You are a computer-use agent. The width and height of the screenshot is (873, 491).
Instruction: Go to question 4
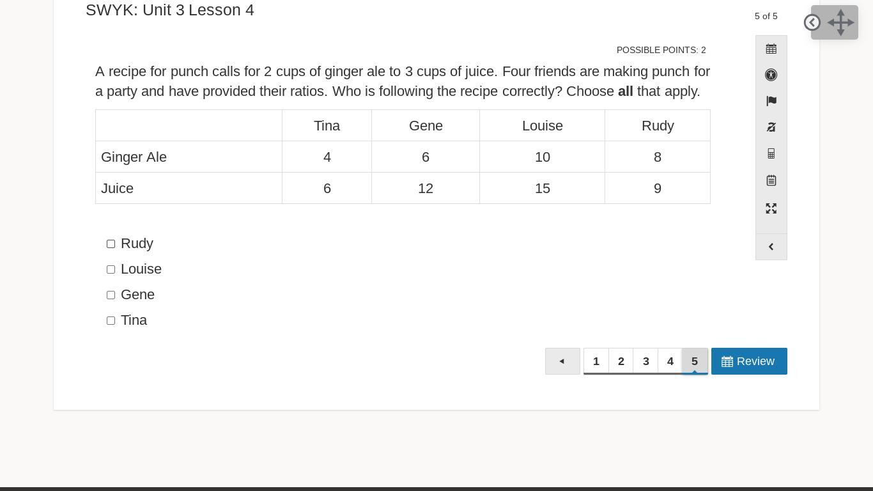670,361
